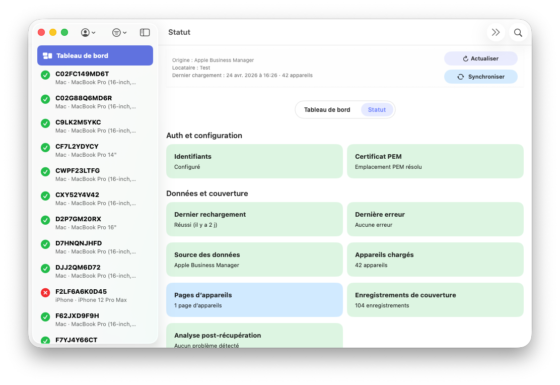
Task: Expand the filter options dropdown
Action: pyautogui.click(x=119, y=32)
